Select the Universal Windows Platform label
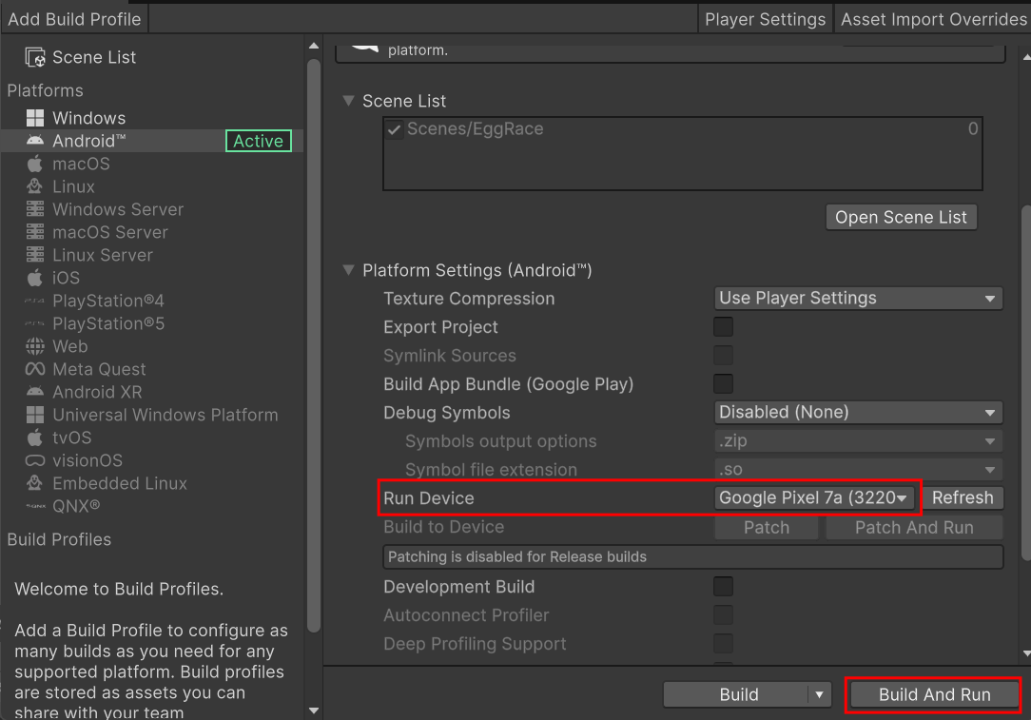Image resolution: width=1031 pixels, height=720 pixels. [x=165, y=415]
